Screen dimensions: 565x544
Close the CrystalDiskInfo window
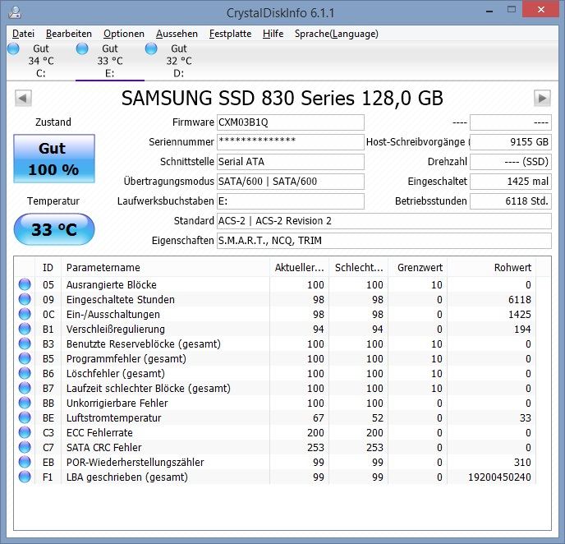click(541, 10)
